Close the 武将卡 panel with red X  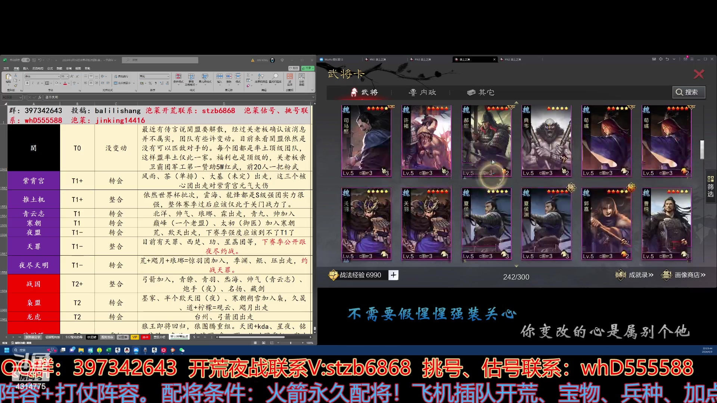coord(699,74)
